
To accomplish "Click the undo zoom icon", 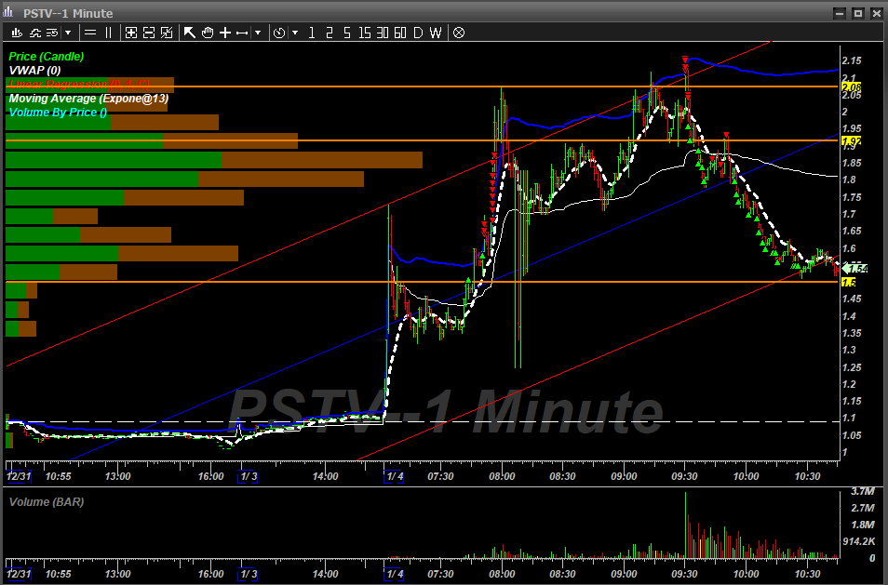I will tap(167, 33).
